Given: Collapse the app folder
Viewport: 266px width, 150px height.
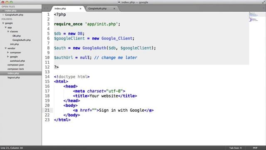Looking at the screenshot, I should [x=5, y=27].
